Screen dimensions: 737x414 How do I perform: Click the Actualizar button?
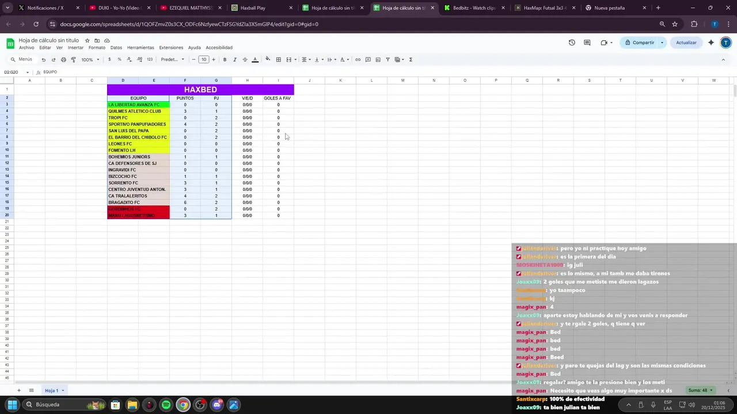click(x=686, y=43)
